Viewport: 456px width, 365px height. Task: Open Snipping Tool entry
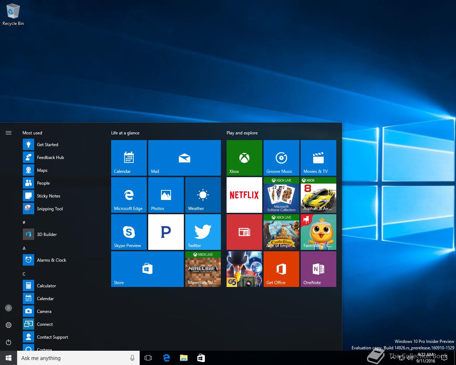[x=62, y=209]
